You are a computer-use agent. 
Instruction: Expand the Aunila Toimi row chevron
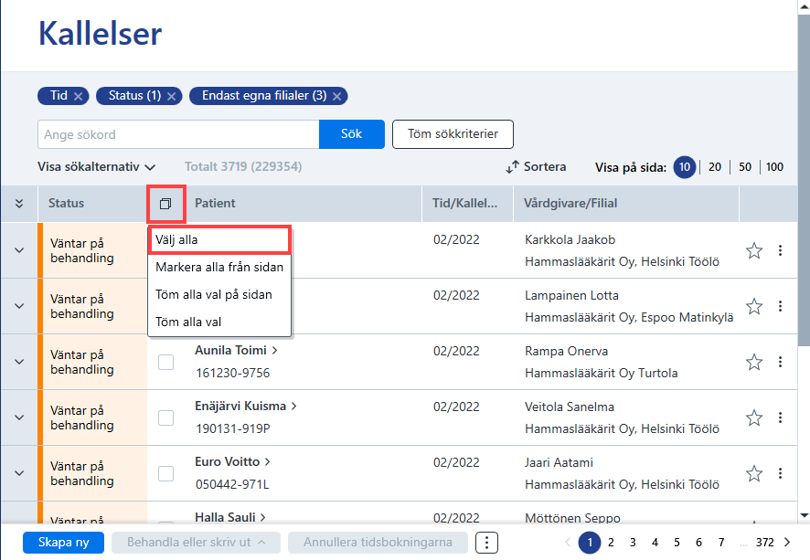tap(19, 362)
